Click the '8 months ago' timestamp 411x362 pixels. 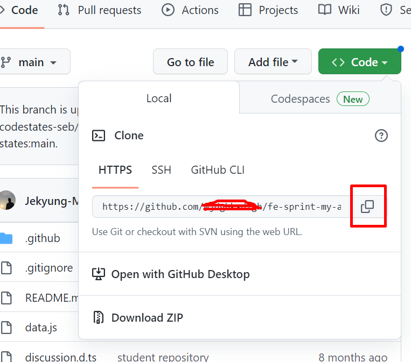(x=353, y=357)
